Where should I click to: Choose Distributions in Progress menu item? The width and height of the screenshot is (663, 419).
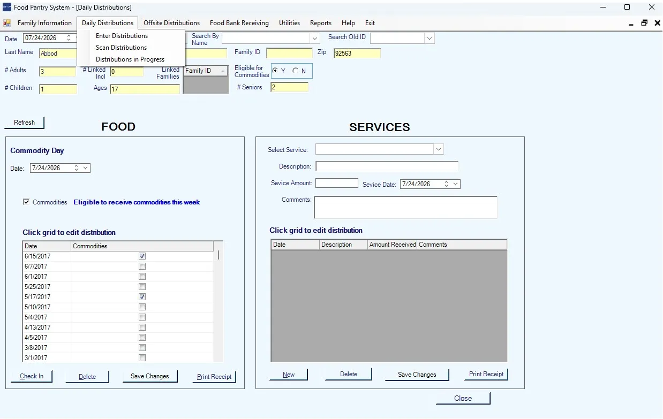click(x=130, y=59)
